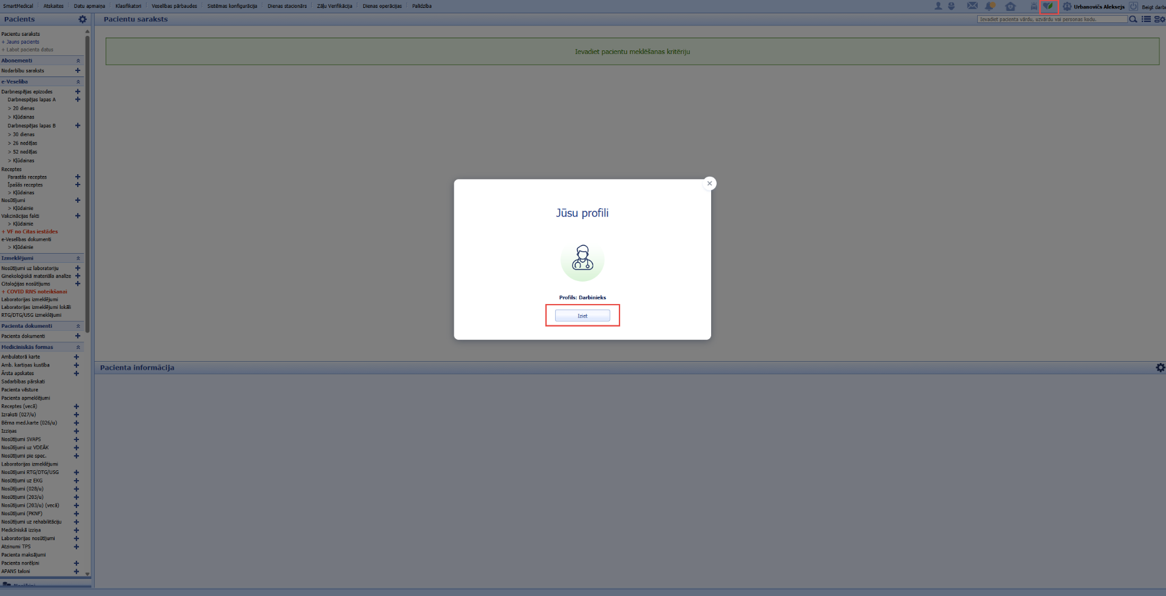The width and height of the screenshot is (1166, 596).
Task: Click the ambulance icon in top bar
Action: (1033, 6)
